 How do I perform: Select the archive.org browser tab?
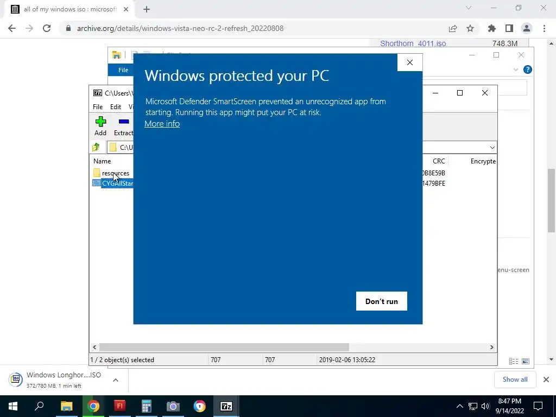point(69,10)
